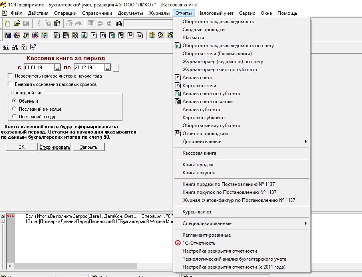Viewport: 362px width, 277px height.
Task: Enable Выводить основания кассовых ордеров checkbox
Action: 10,84
